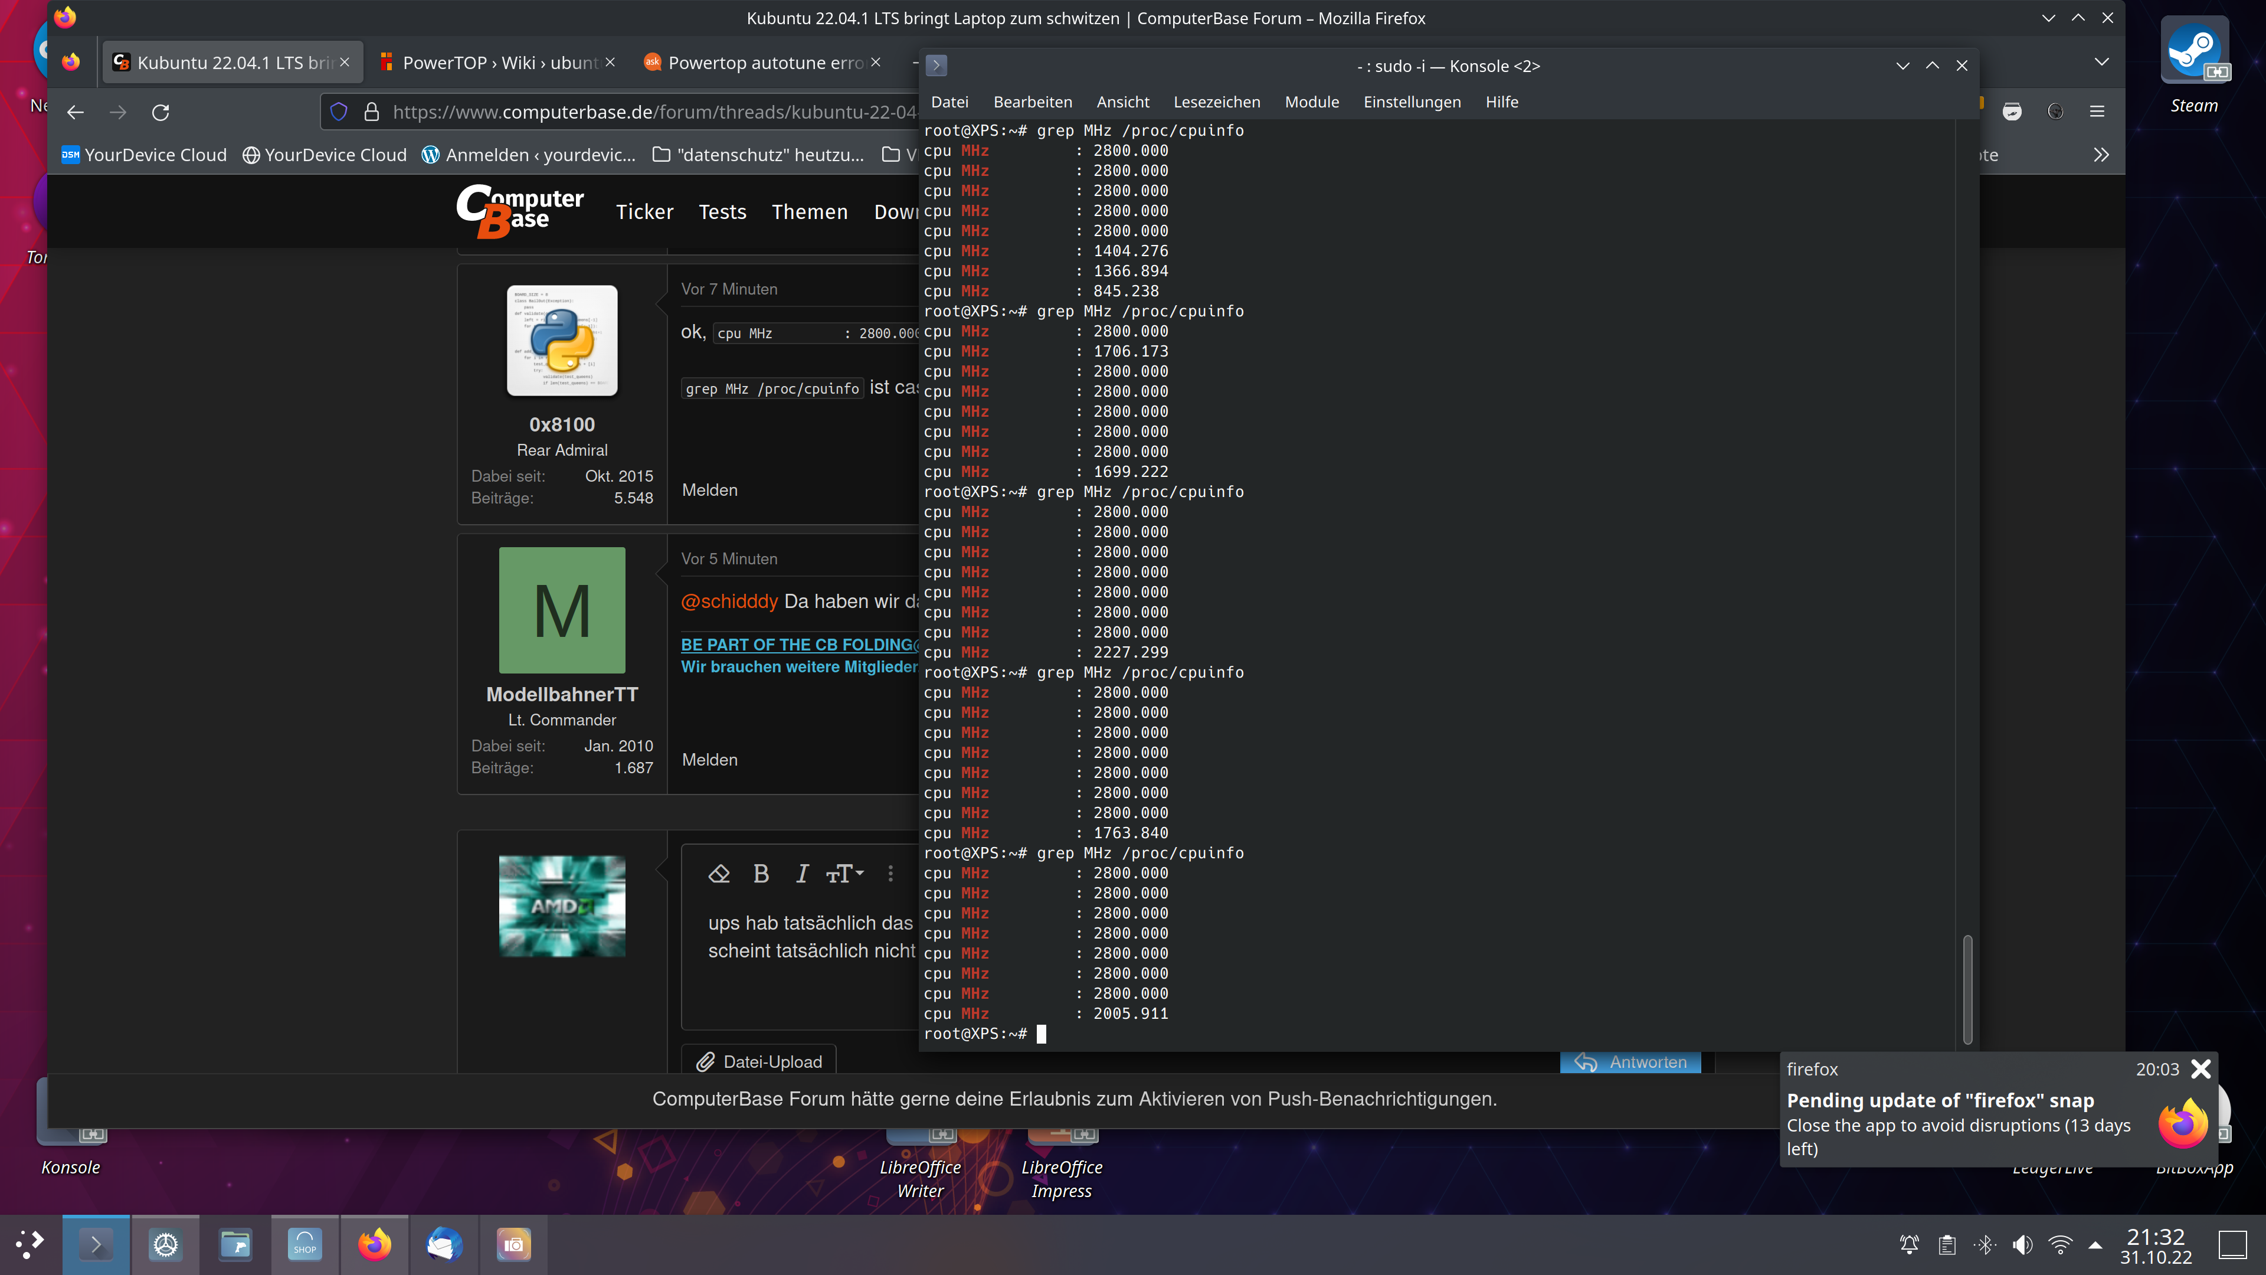Close the Powertop autotune error tab
2266x1275 pixels.
click(876, 63)
